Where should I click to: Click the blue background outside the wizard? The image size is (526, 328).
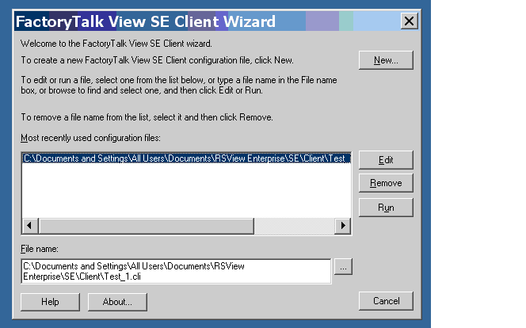point(426,168)
